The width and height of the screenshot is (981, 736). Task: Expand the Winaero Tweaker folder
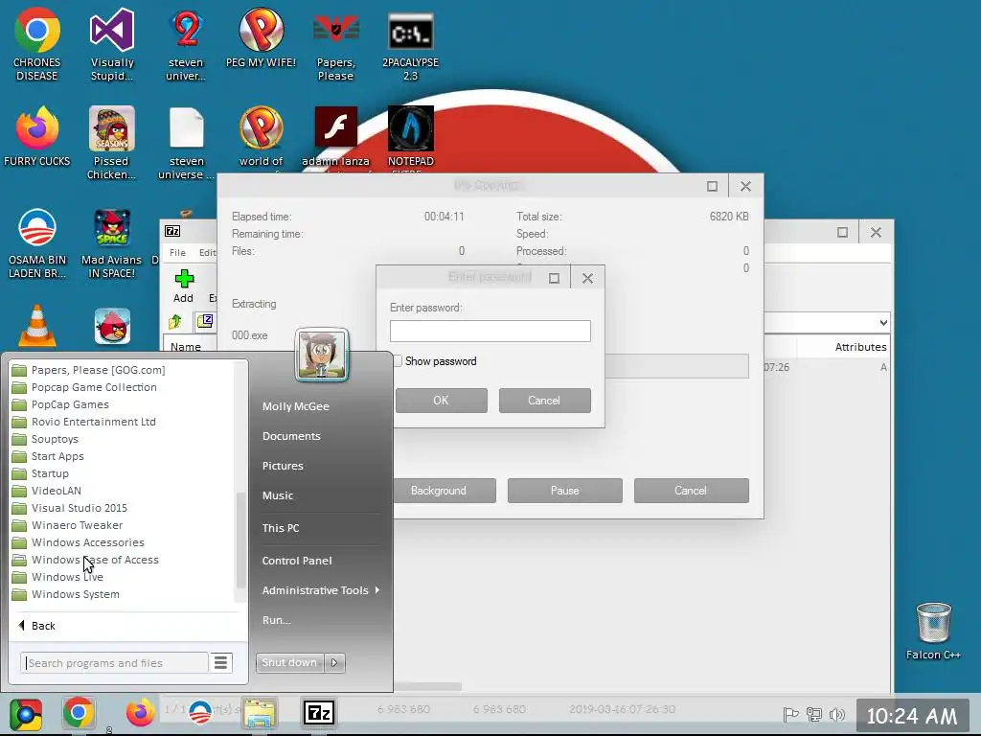(x=69, y=525)
